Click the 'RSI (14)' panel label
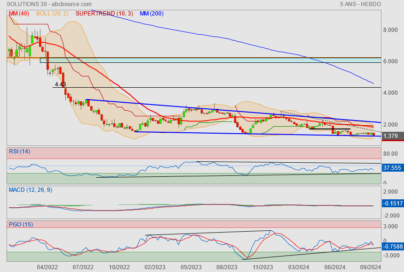The width and height of the screenshot is (404, 272). click(x=19, y=151)
